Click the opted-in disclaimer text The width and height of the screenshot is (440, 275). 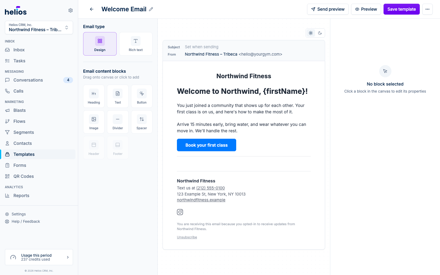coord(236,226)
